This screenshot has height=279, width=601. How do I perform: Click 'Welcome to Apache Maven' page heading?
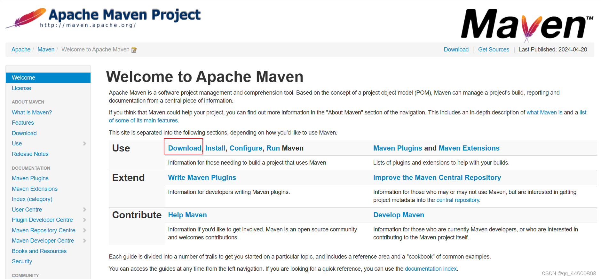coord(205,77)
